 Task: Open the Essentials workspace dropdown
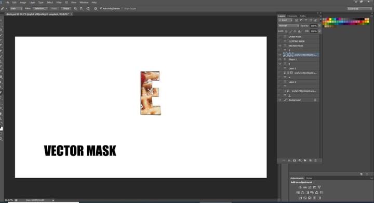(x=359, y=9)
